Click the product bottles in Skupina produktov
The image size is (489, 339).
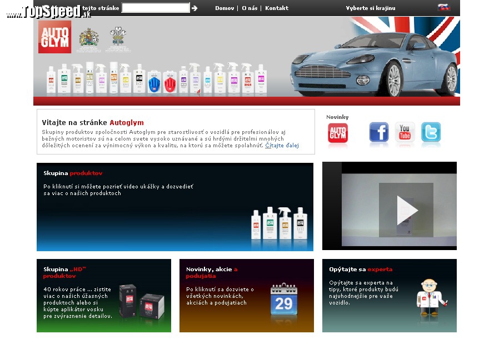[280, 223]
